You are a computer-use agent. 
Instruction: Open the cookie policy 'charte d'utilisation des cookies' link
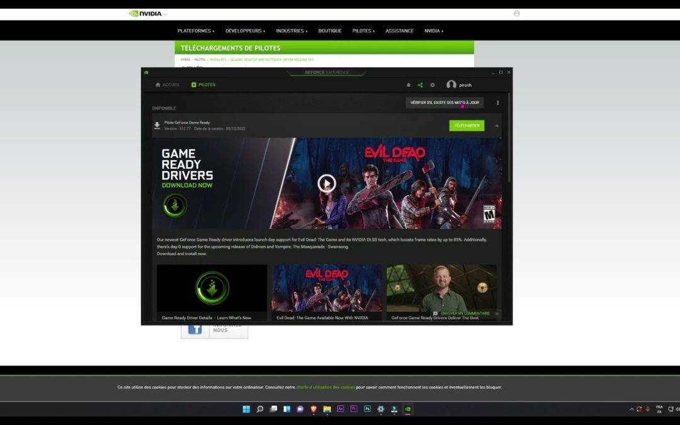click(x=326, y=387)
